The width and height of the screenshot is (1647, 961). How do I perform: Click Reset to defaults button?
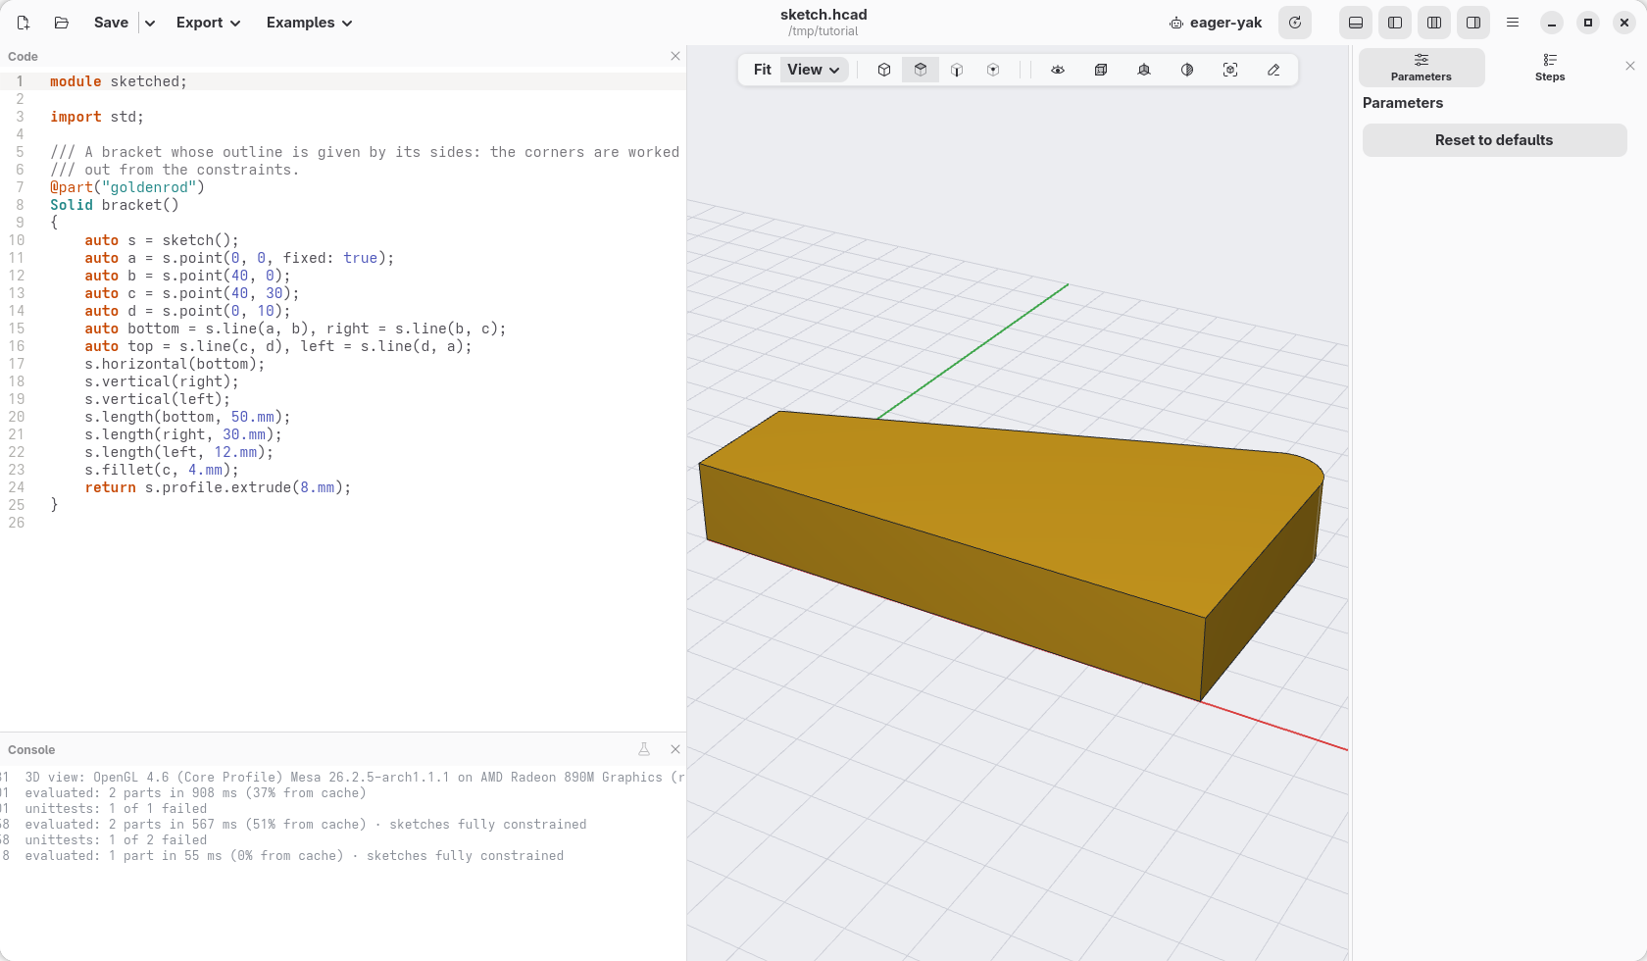(1494, 140)
